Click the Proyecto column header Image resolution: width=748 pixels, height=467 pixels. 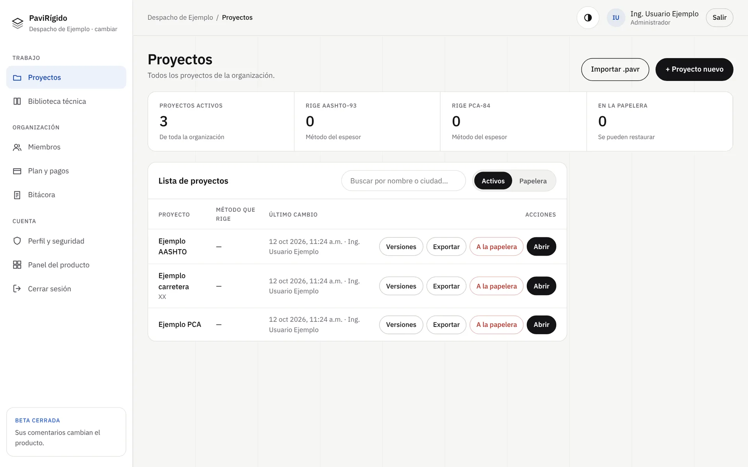[x=174, y=215]
